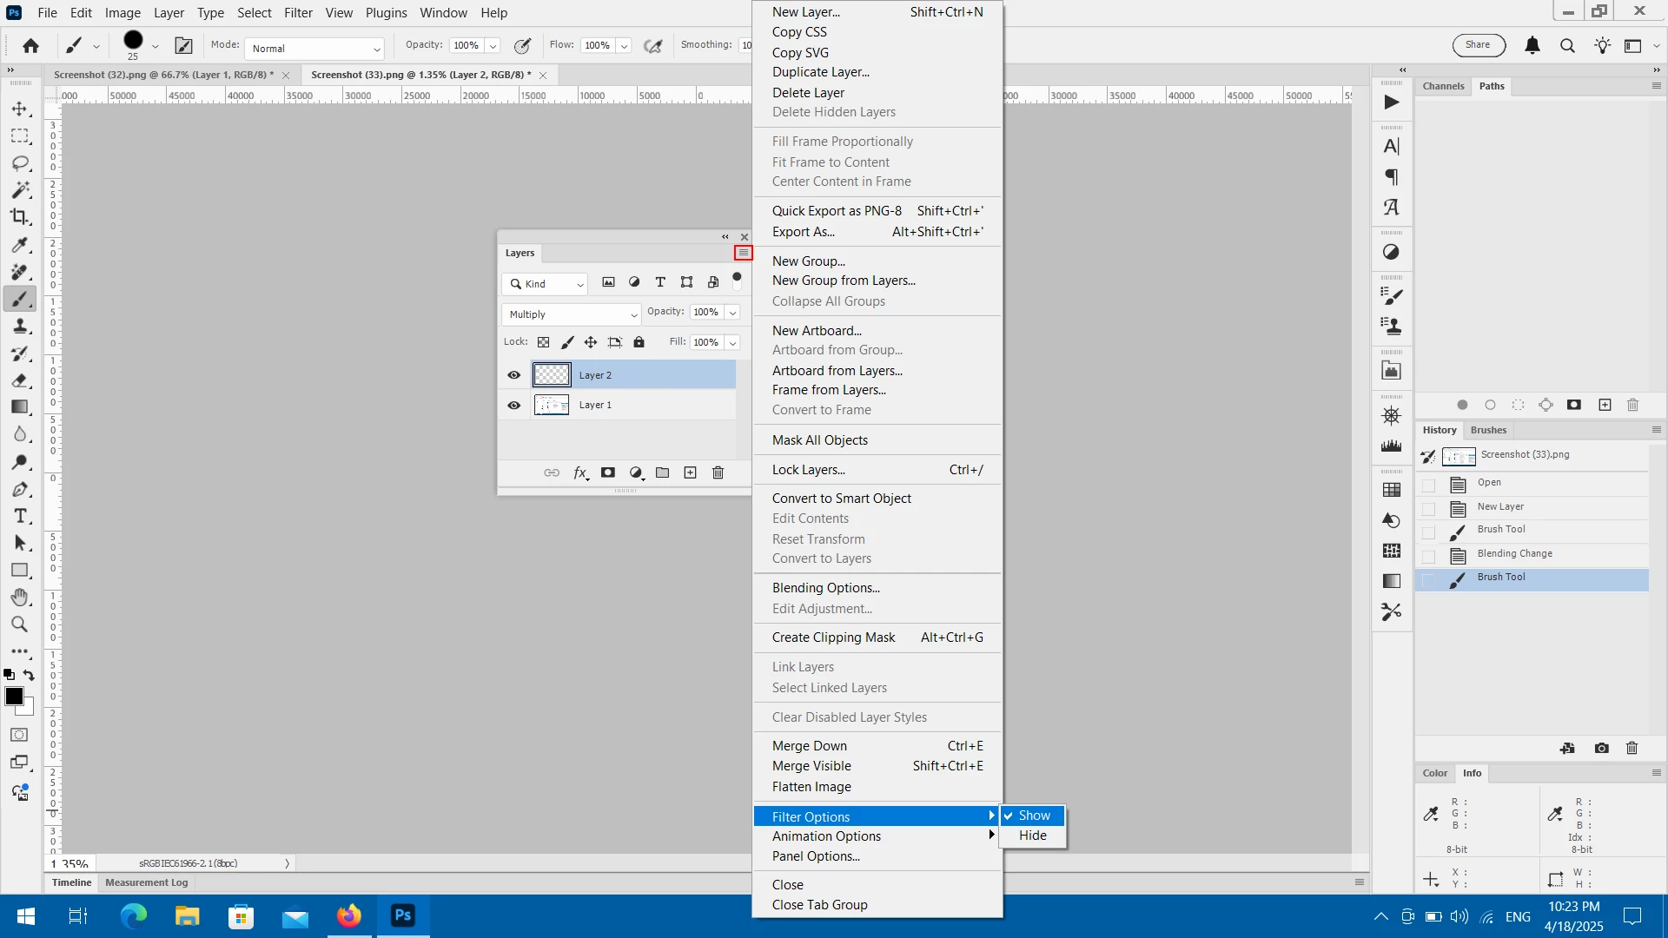Toggle Layer 1 visibility eye
This screenshot has height=938, width=1668.
pos(513,405)
